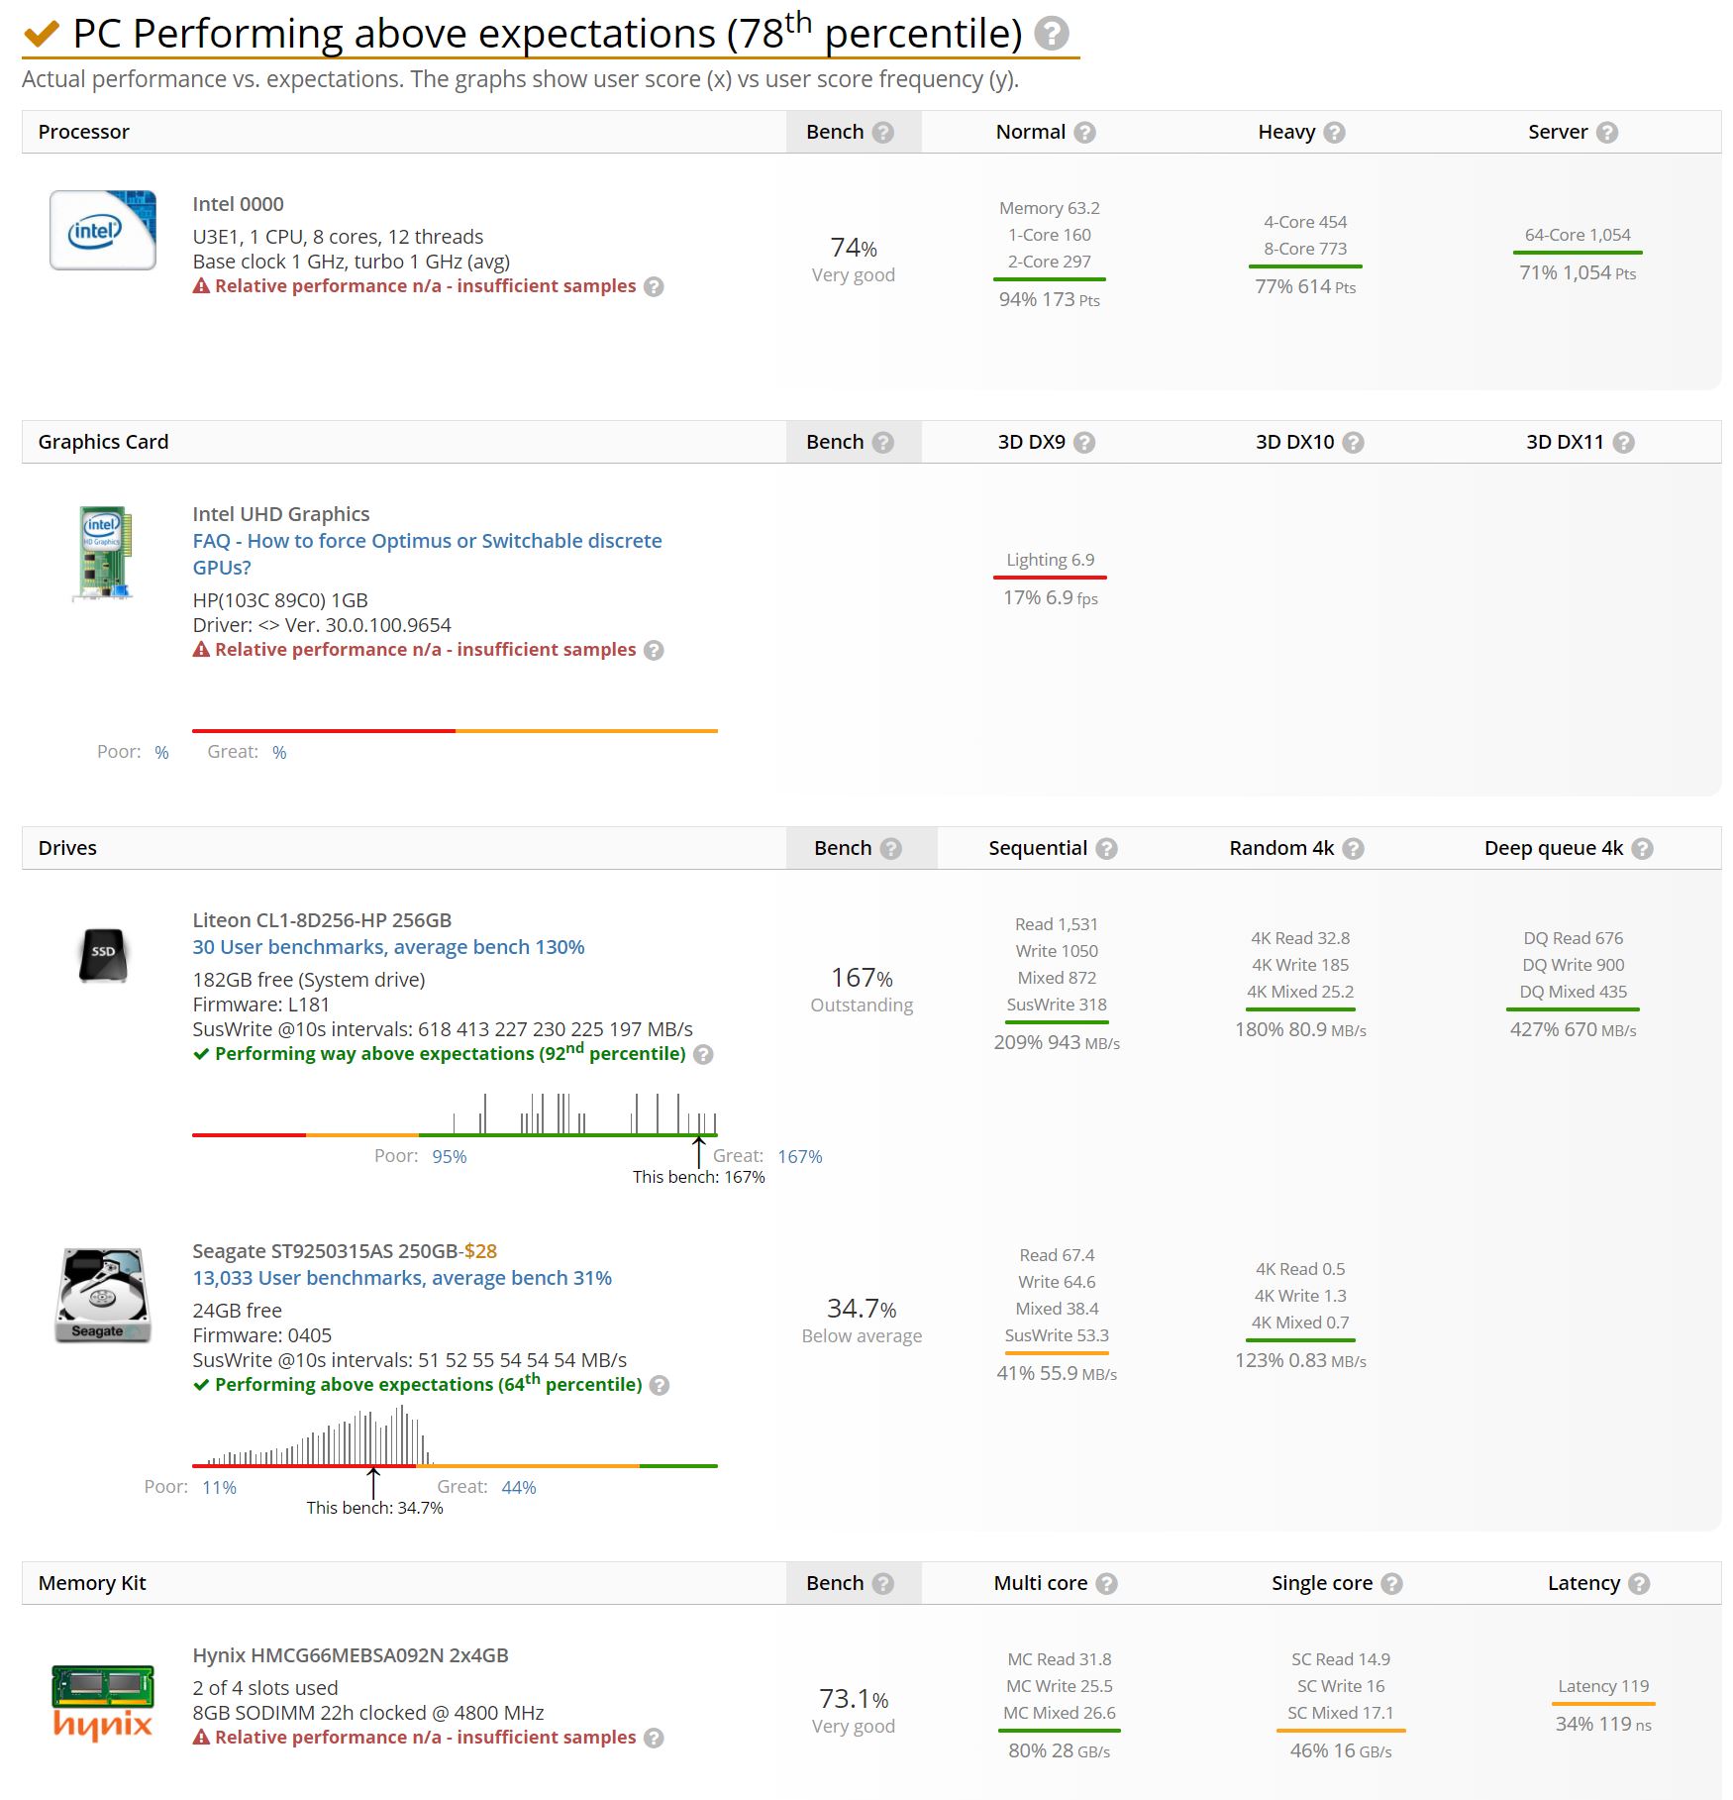Viewport: 1733px width, 1800px height.
Task: Open FAQ link about forcing Optimus GPUs
Action: point(427,555)
